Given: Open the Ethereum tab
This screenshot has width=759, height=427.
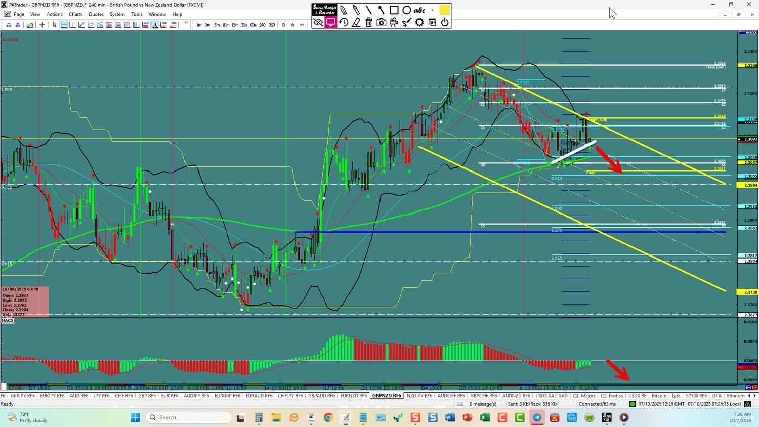Looking at the screenshot, I should 736,396.
